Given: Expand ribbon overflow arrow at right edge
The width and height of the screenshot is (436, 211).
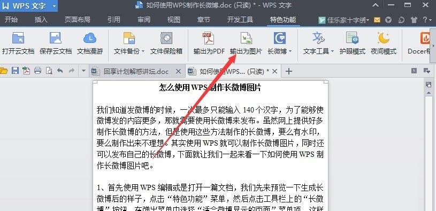Looking at the screenshot, I should [433, 45].
